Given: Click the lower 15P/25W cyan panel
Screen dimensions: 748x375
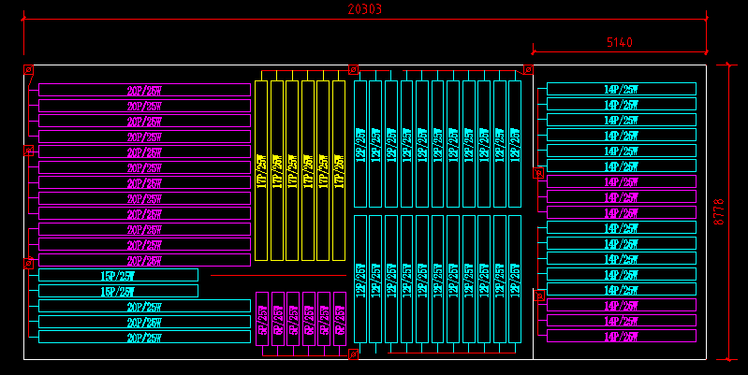Looking at the screenshot, I should [x=118, y=291].
